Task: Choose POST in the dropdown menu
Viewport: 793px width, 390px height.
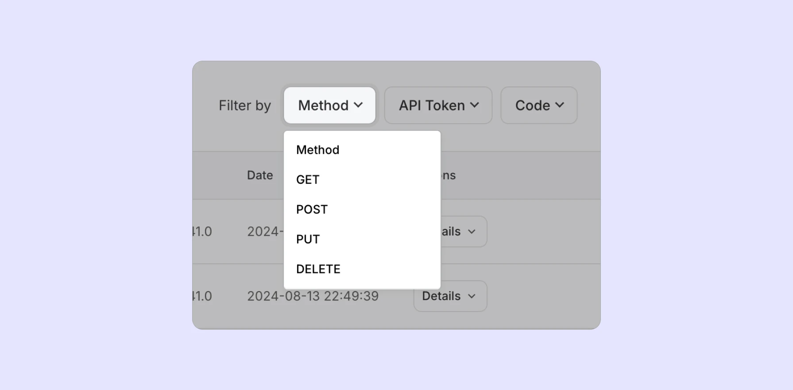Action: point(312,209)
